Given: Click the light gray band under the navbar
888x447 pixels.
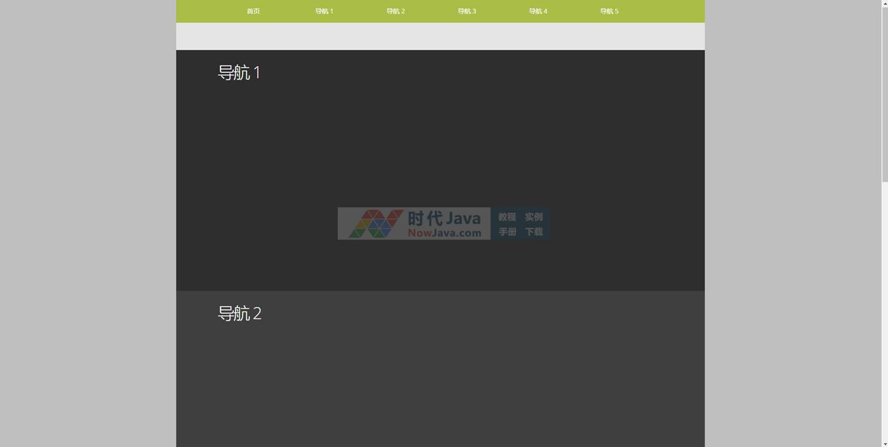Looking at the screenshot, I should 440,36.
